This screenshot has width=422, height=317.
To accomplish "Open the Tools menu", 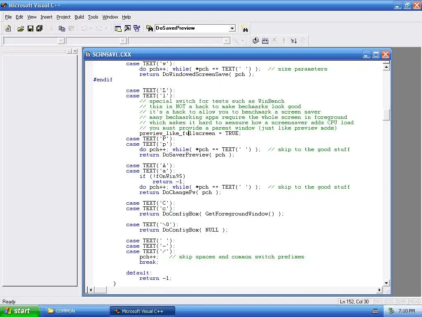I will click(x=93, y=17).
